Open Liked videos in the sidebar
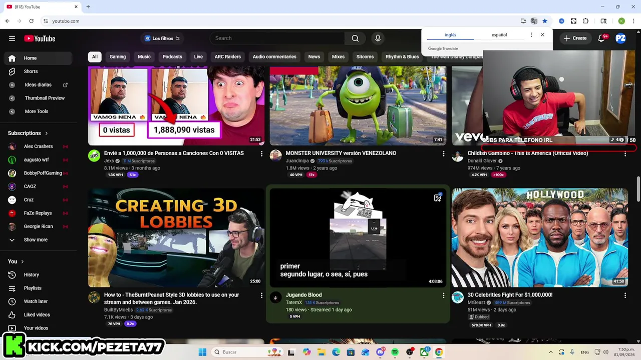 (x=37, y=314)
